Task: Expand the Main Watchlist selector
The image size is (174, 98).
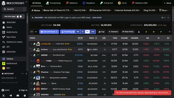Action: (x=9, y=78)
